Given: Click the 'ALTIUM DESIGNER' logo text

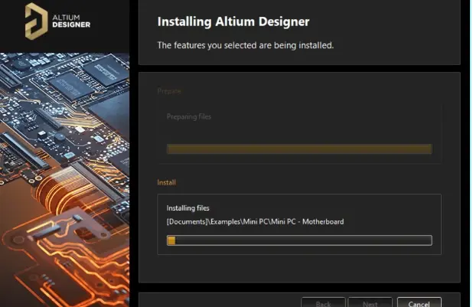Looking at the screenshot, I should point(71,21).
